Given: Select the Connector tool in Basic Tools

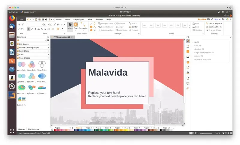Looking at the screenshot, I should 83,25.
